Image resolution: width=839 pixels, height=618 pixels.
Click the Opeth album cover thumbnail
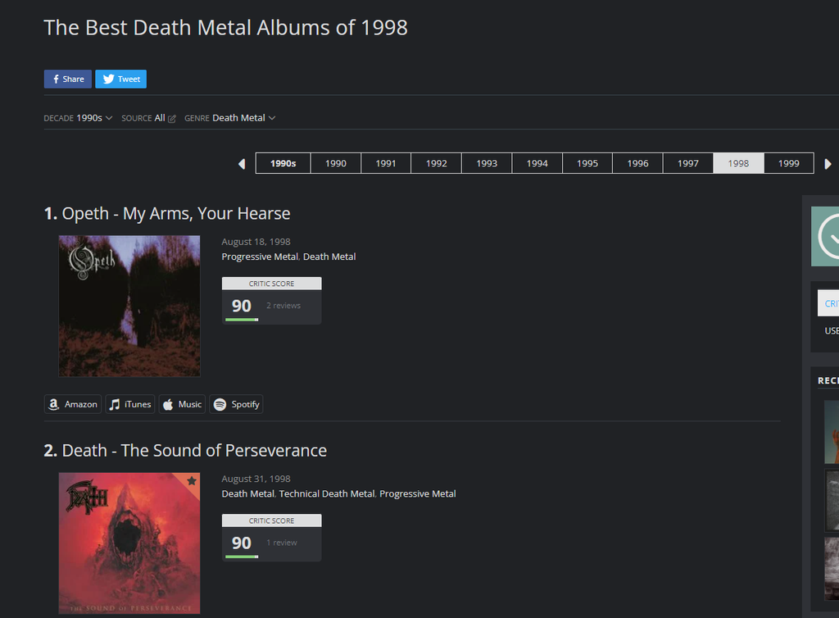pyautogui.click(x=129, y=306)
